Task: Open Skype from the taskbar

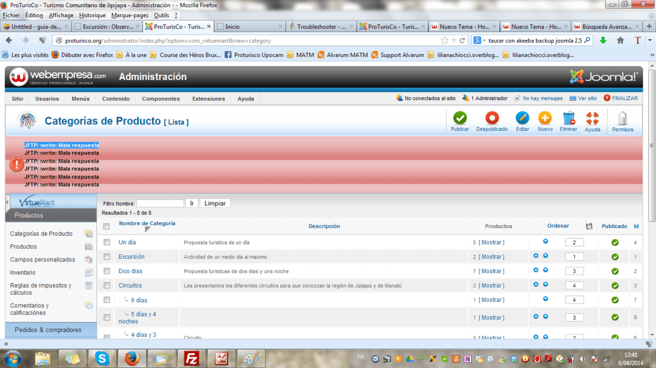Action: coord(101,358)
